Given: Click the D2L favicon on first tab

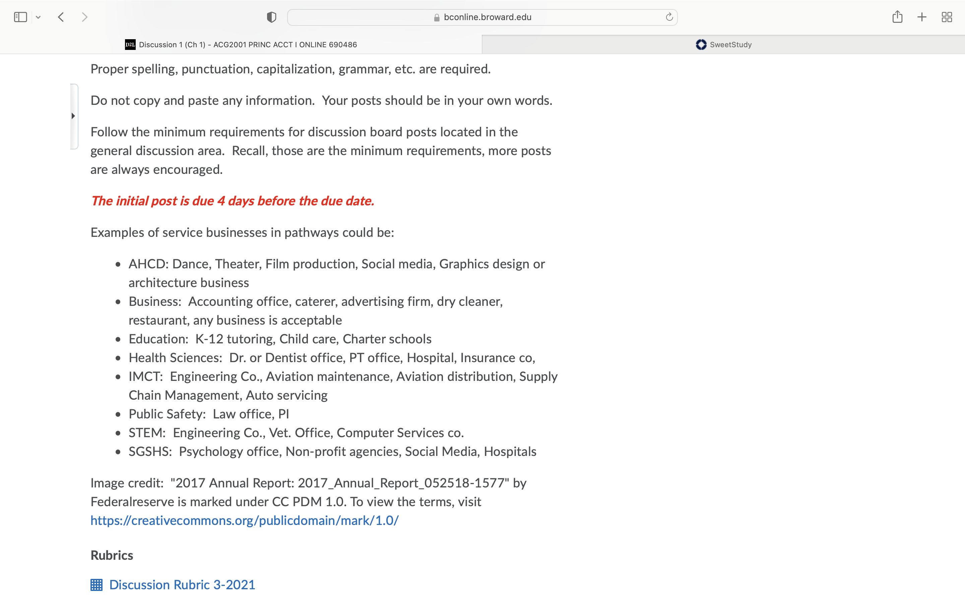Looking at the screenshot, I should click(x=130, y=45).
